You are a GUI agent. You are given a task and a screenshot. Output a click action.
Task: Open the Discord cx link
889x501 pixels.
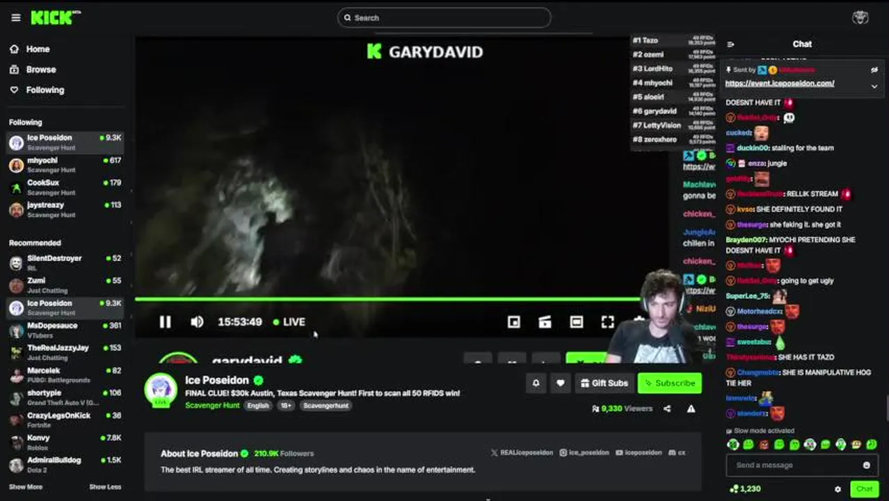tap(677, 452)
